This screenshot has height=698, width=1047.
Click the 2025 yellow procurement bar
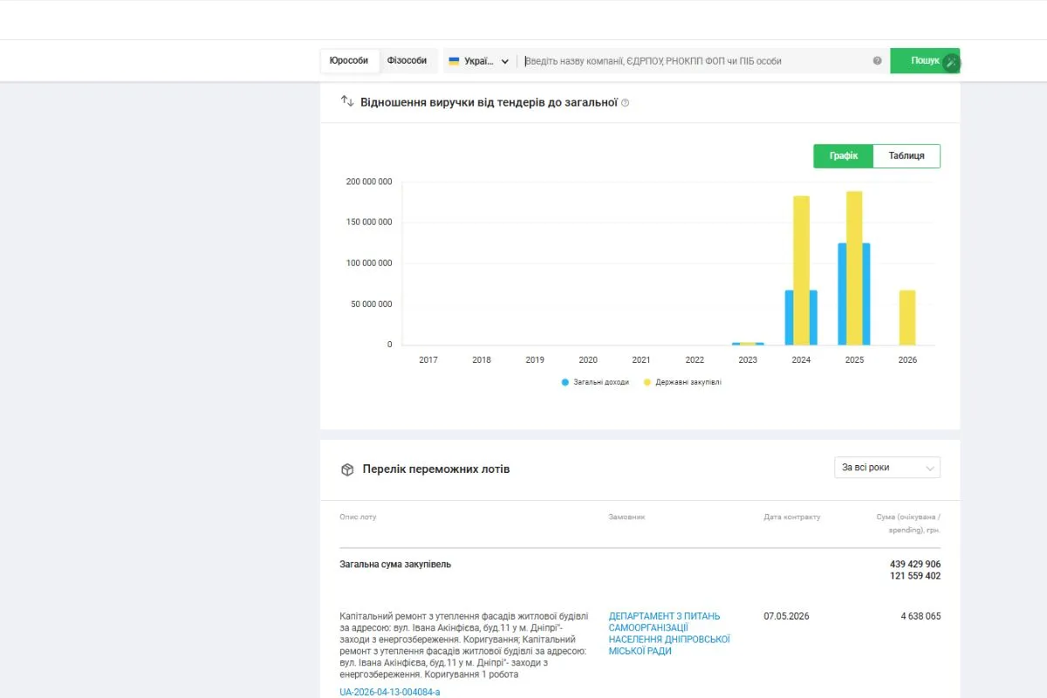[x=854, y=268]
